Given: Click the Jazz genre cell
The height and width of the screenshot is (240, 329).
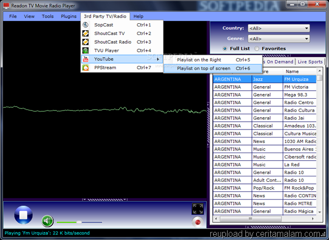Looking at the screenshot, I should [x=267, y=79].
